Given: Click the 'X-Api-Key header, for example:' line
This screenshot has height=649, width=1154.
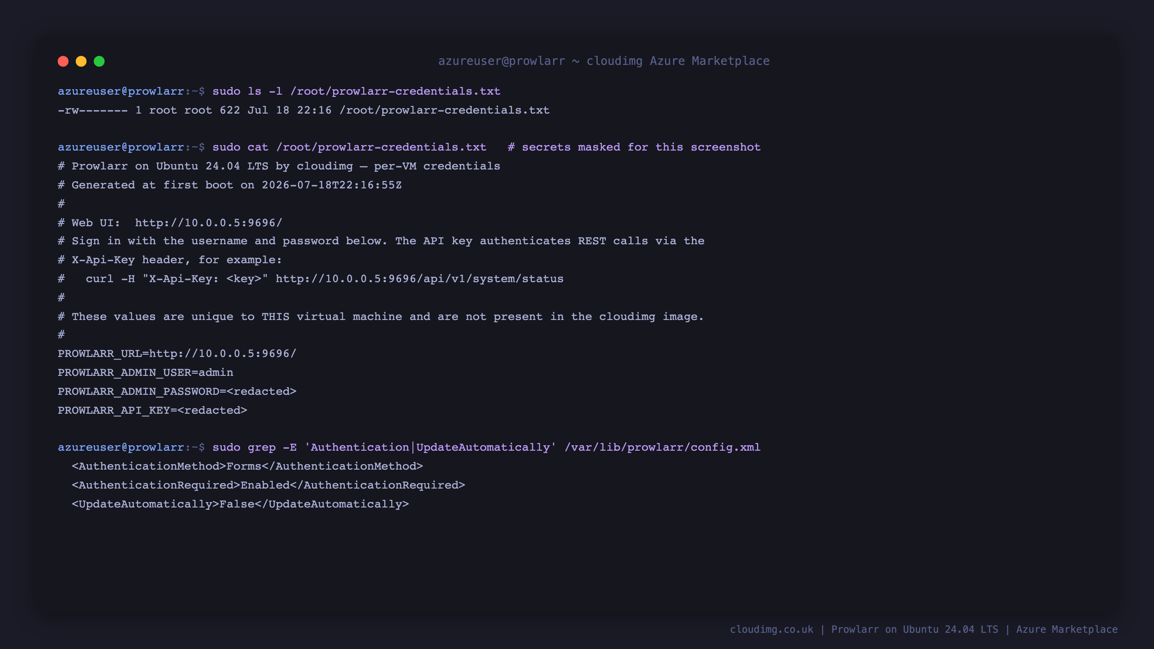Looking at the screenshot, I should pos(169,260).
